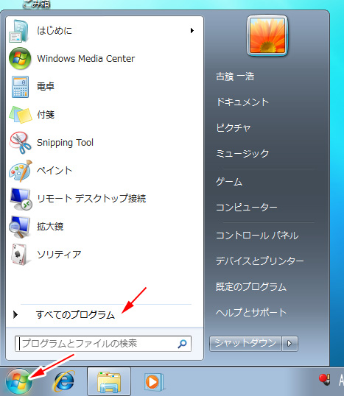The width and height of the screenshot is (344, 396).
Task: Select デバイスとプリンター
Action: click(x=259, y=261)
